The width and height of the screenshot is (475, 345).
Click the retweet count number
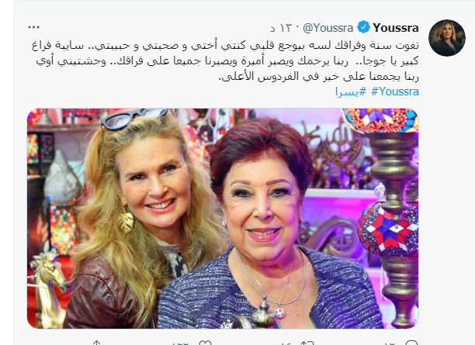coord(286,343)
